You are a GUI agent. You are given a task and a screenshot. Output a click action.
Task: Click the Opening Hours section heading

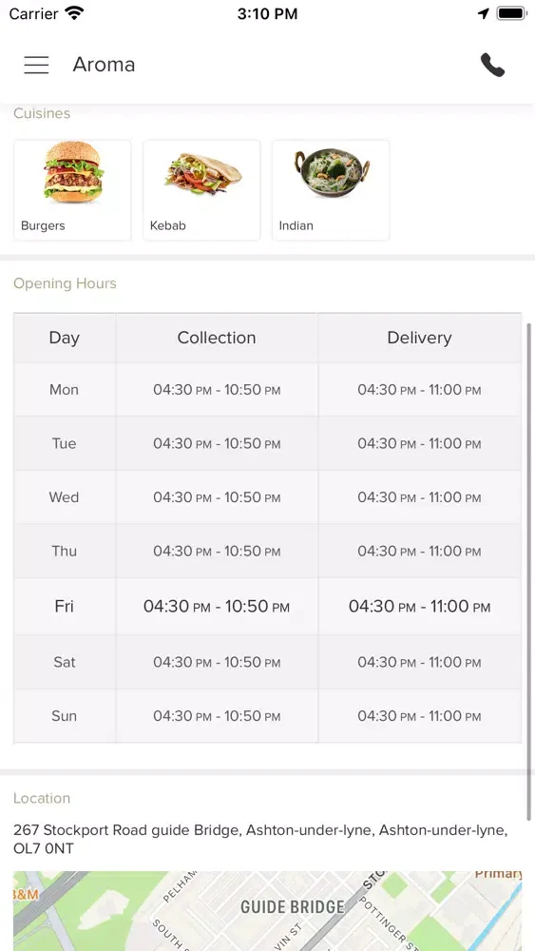[65, 283]
